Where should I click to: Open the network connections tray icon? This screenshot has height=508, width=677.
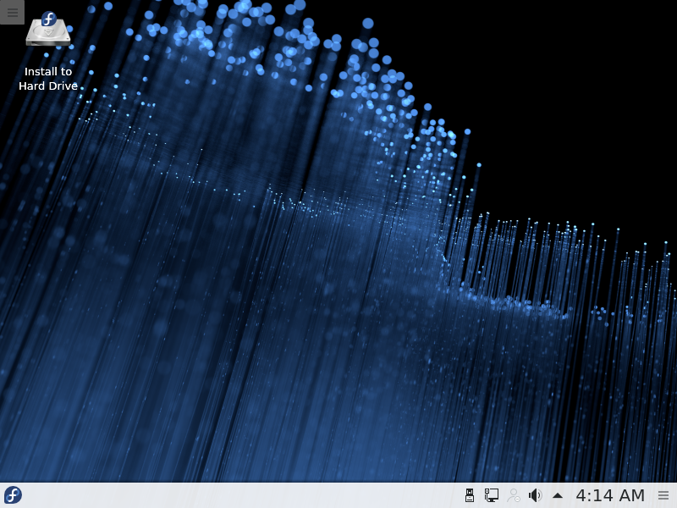pos(492,495)
